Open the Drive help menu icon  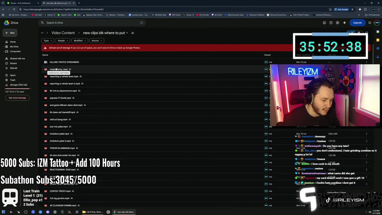331,23
